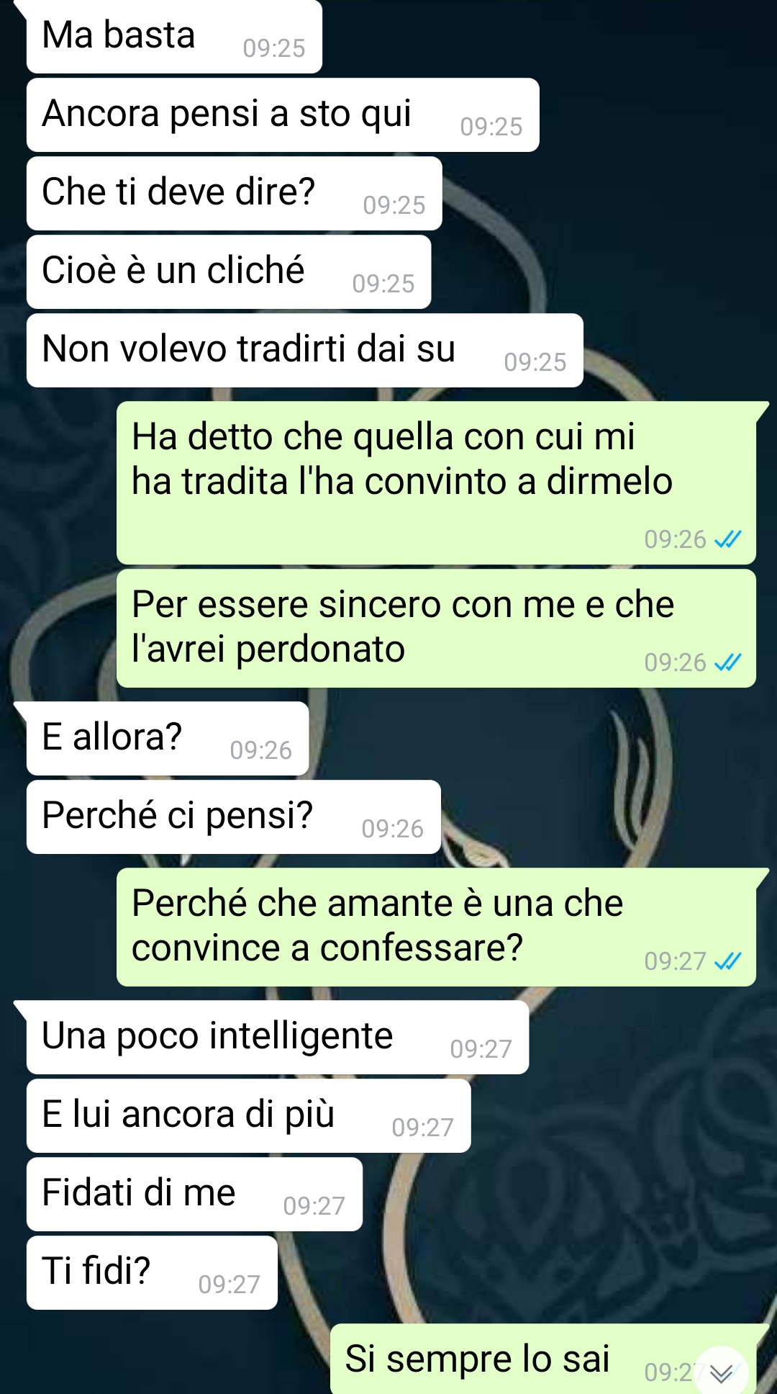Select the 'Ti fidi?' message bubble

[152, 1273]
